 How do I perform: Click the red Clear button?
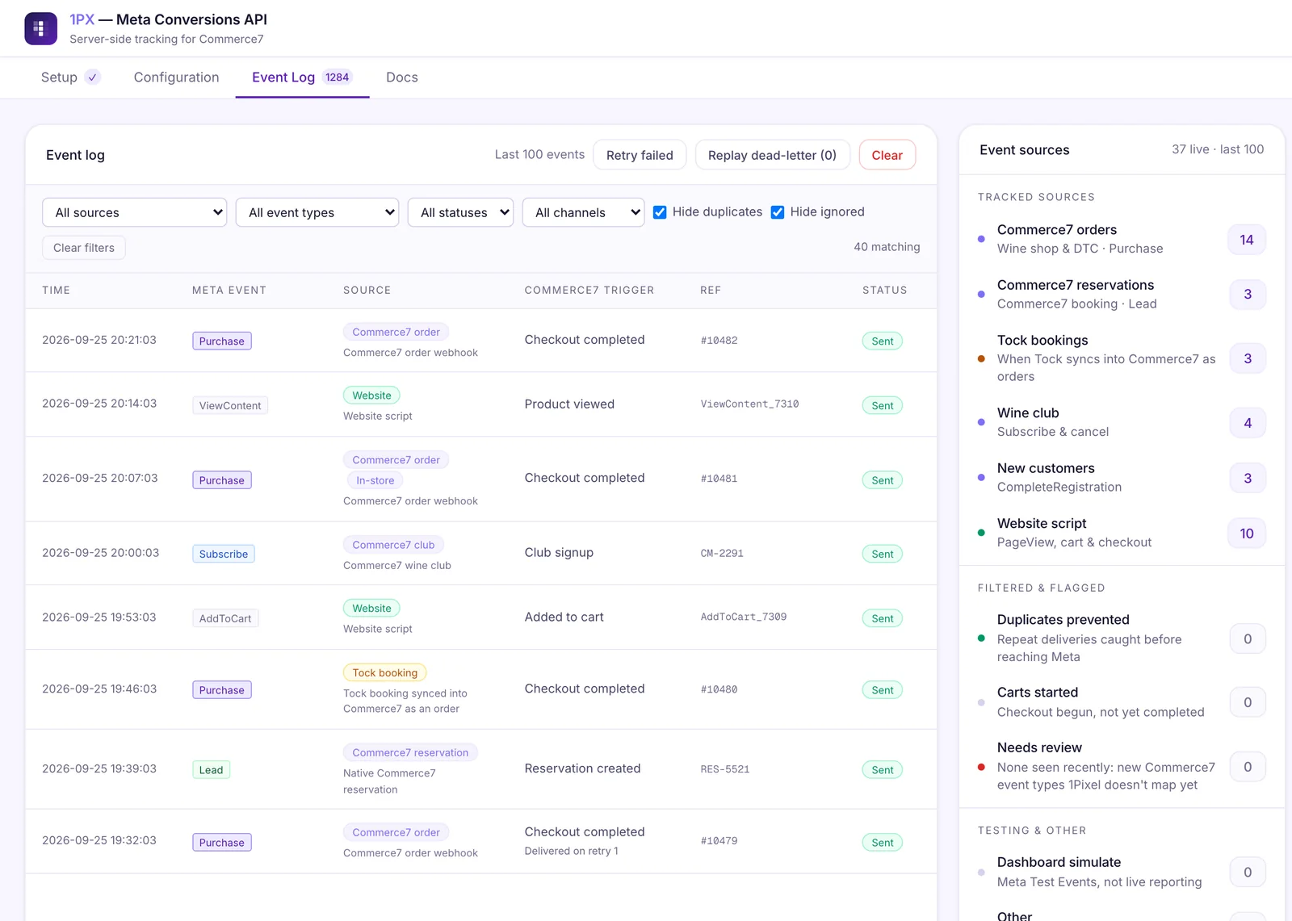(x=887, y=155)
